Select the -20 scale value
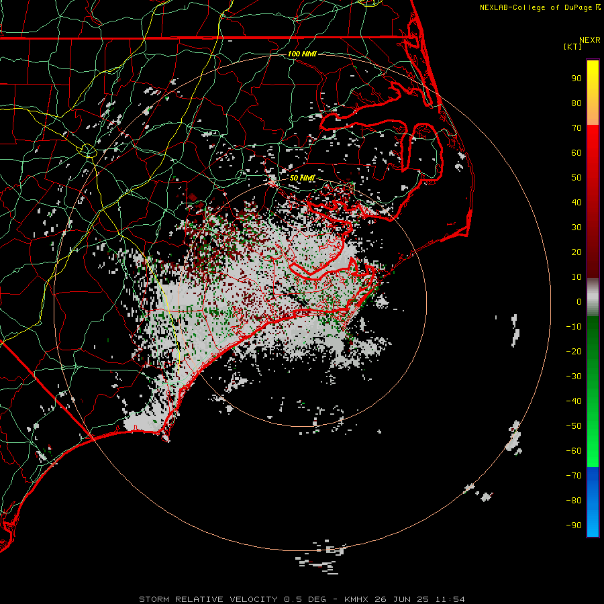This screenshot has width=604, height=604. point(574,352)
